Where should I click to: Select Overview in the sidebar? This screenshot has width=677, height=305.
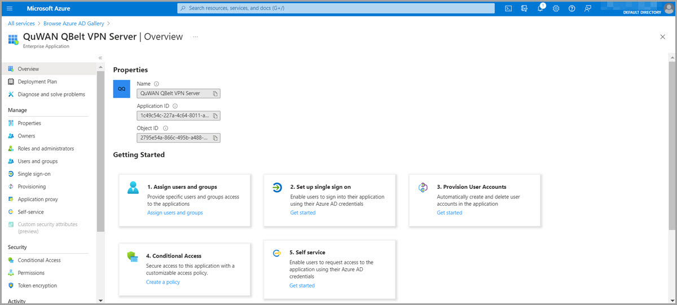[49, 69]
